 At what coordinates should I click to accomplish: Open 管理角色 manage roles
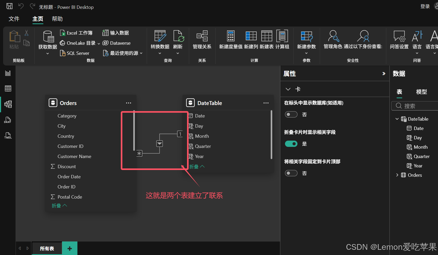[333, 40]
